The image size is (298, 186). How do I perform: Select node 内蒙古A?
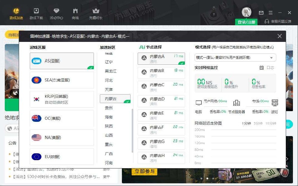click(x=161, y=59)
